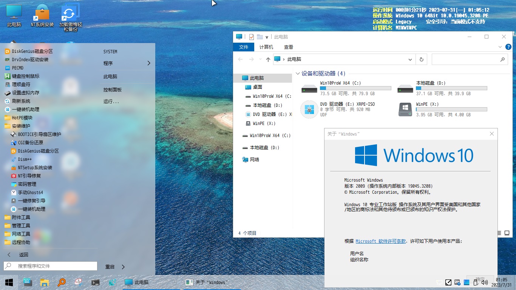Click the Windows Start button on taskbar
The image size is (516, 290).
point(9,282)
